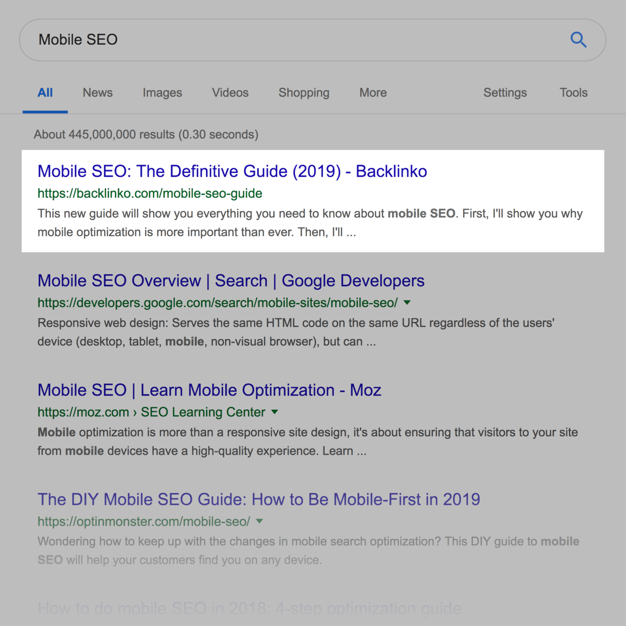Open Backlinko's Mobile SEO Definitive Guide result

[x=232, y=171]
